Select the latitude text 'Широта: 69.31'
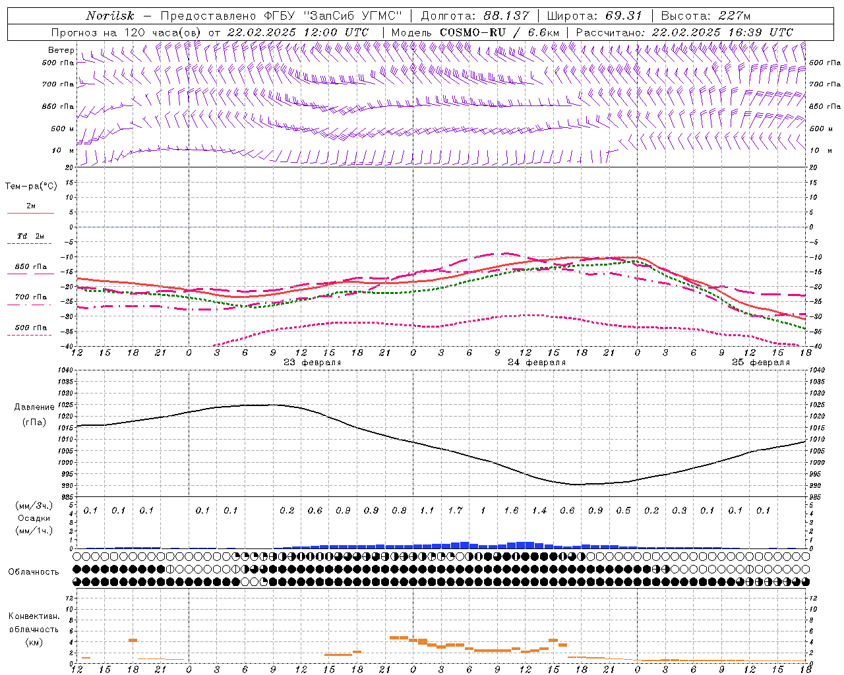This screenshot has width=844, height=675. pos(595,16)
